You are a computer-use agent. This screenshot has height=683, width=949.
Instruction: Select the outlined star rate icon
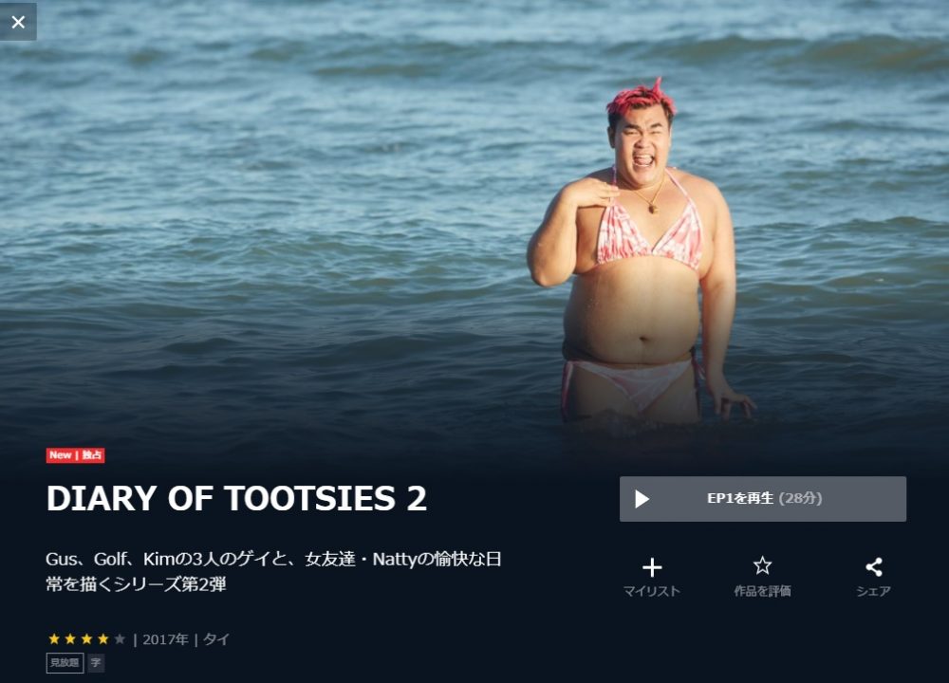pyautogui.click(x=763, y=566)
